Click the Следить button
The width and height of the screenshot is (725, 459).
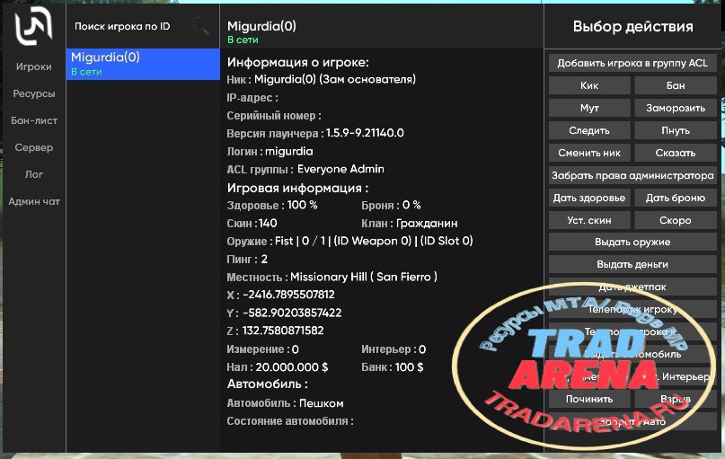[589, 130]
